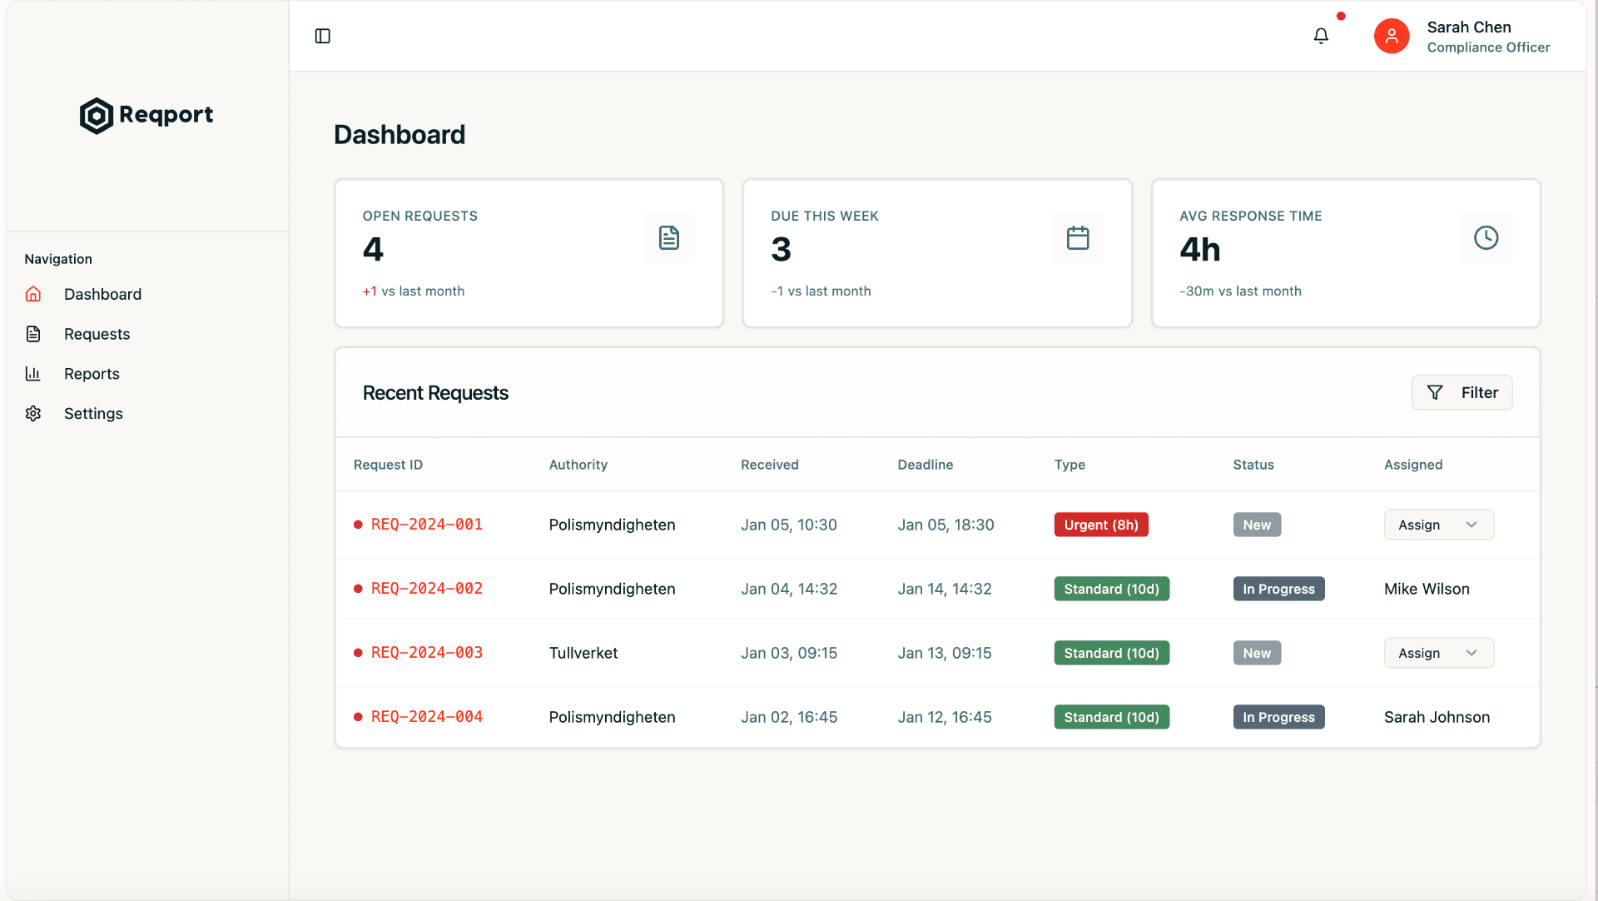Image resolution: width=1598 pixels, height=901 pixels.
Task: Open Settings in navigation
Action: (93, 414)
